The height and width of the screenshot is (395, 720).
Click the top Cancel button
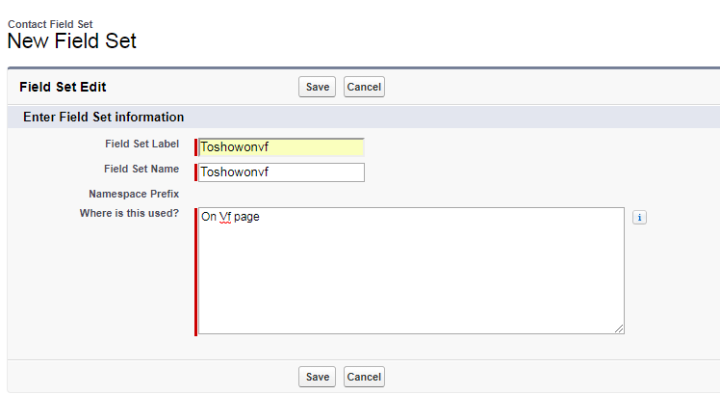[364, 87]
